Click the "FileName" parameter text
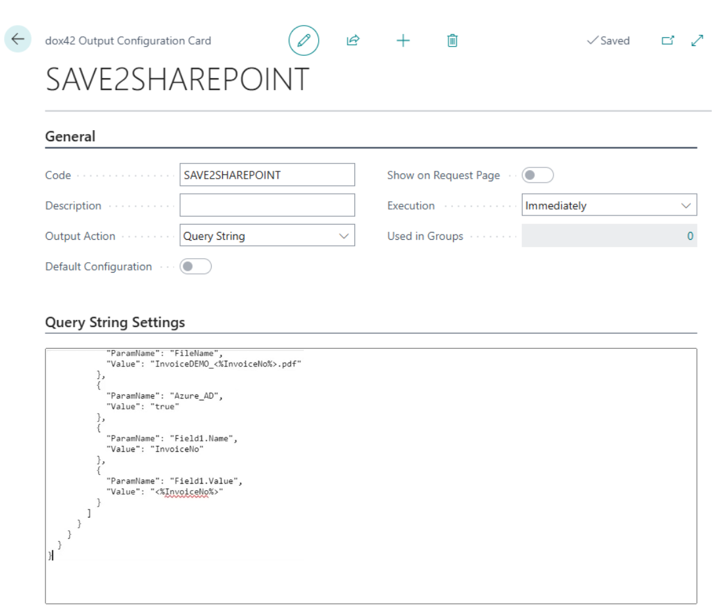Viewport: 712px width, 607px height. point(196,353)
